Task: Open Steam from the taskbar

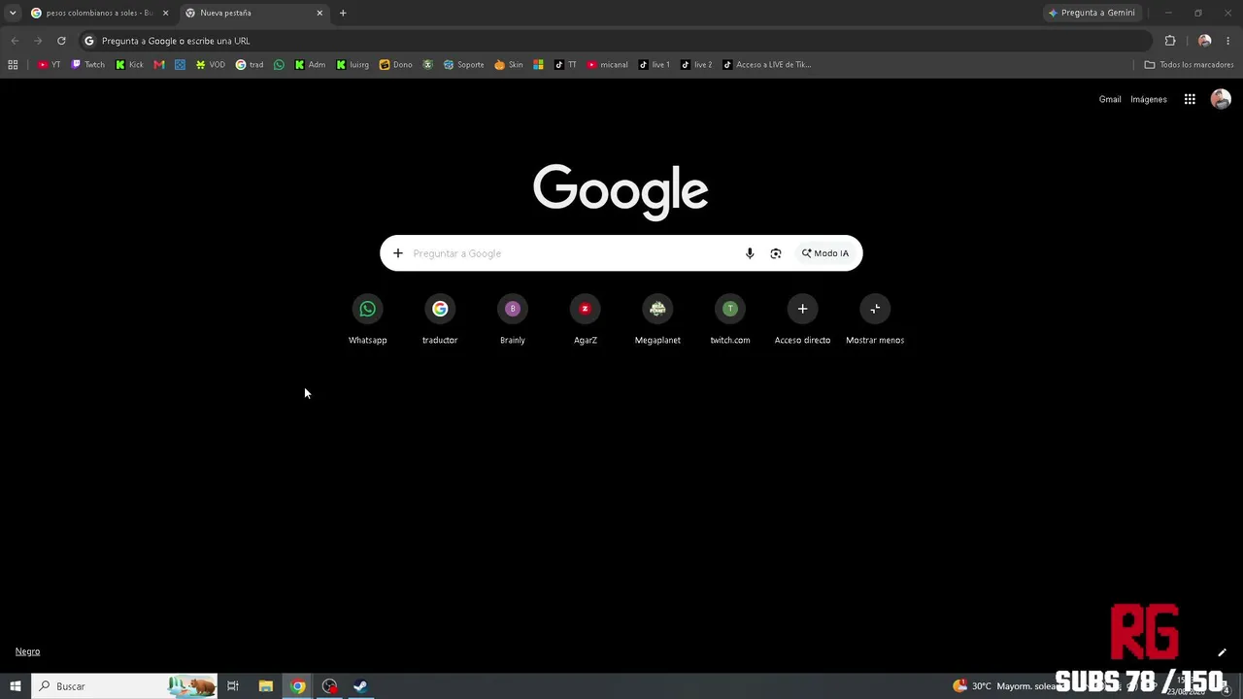Action: coord(360,686)
